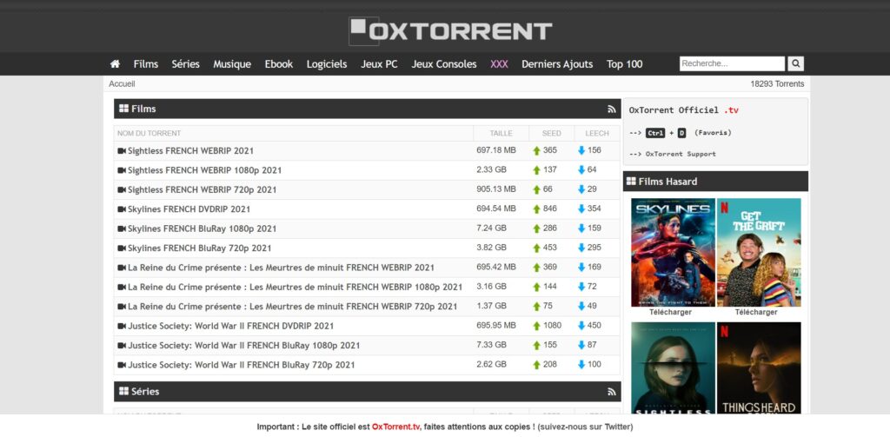Viewport: 890px width, 437px height.
Task: Open the Séries menu
Action: (x=186, y=64)
